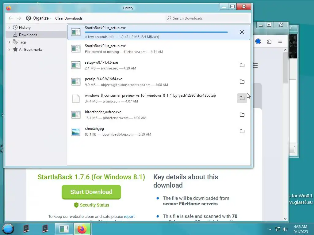Open Firefox extensions puzzle icon
314x235 pixels.
pyautogui.click(x=269, y=41)
